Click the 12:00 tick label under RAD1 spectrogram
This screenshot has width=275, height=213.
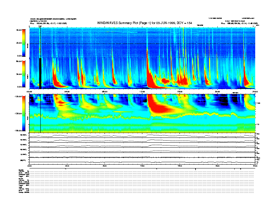pos(142,92)
